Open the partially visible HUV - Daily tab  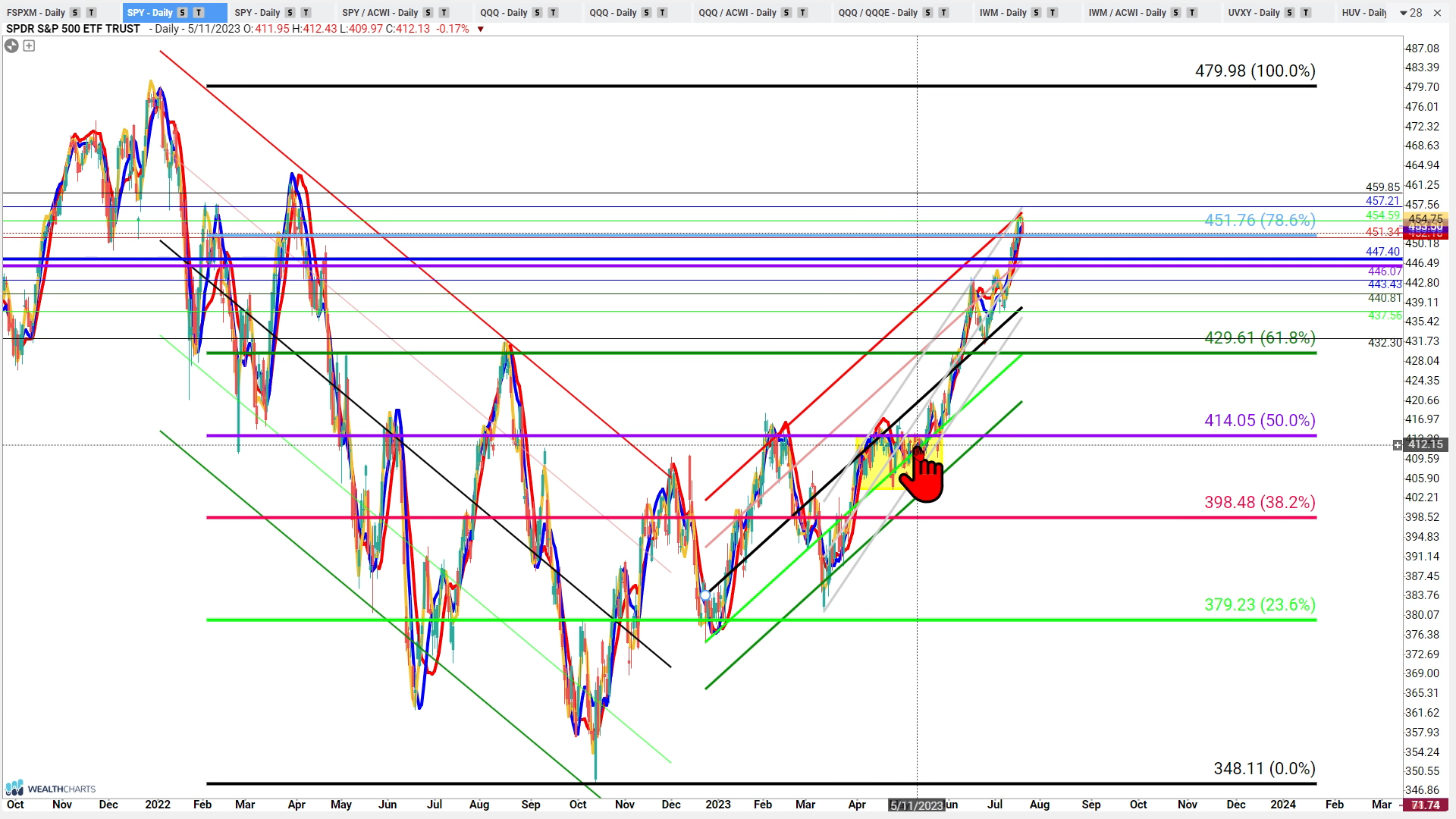1364,13
